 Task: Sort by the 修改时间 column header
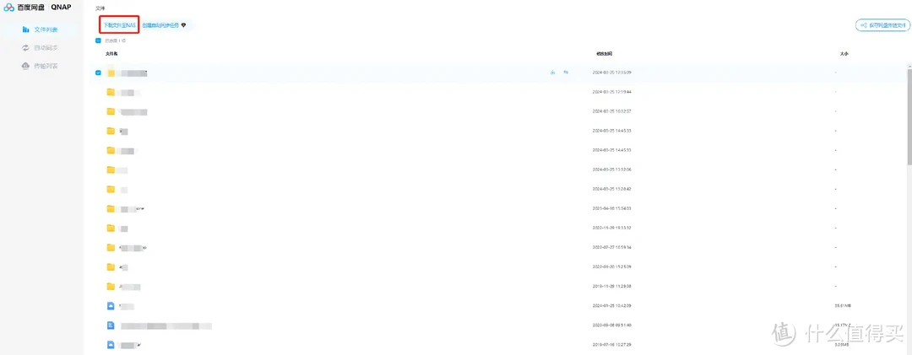(605, 53)
